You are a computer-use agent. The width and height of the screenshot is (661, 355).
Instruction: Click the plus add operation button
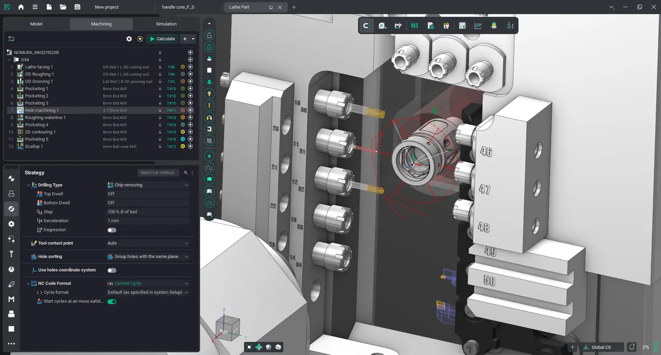[x=185, y=39]
